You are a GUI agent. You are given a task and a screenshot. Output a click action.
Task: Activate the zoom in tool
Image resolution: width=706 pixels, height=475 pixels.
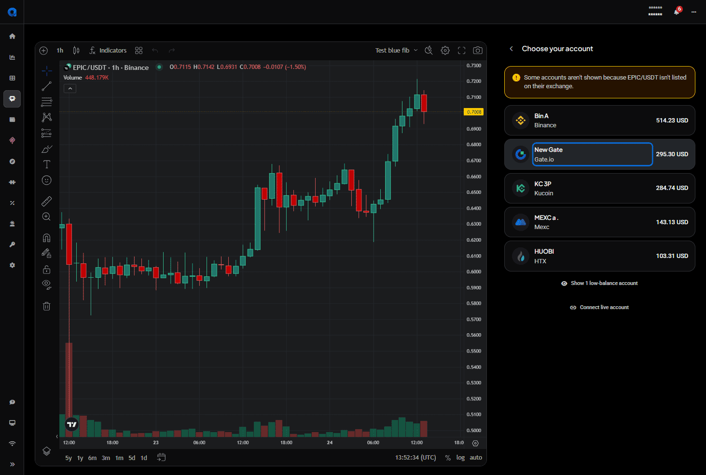[46, 217]
